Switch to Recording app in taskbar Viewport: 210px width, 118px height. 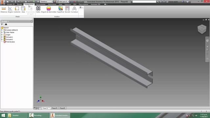tap(38, 115)
